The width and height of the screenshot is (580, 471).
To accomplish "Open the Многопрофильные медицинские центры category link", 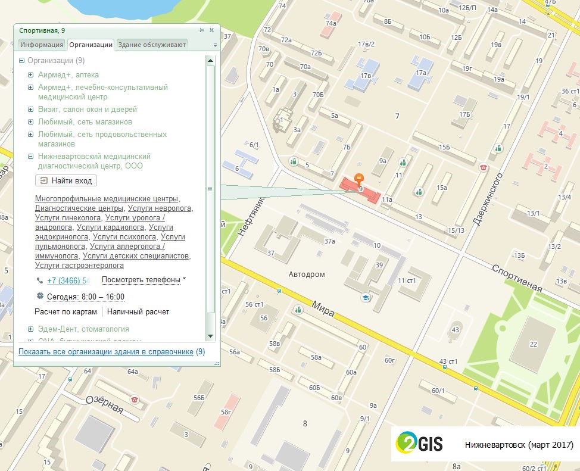I will [x=107, y=199].
